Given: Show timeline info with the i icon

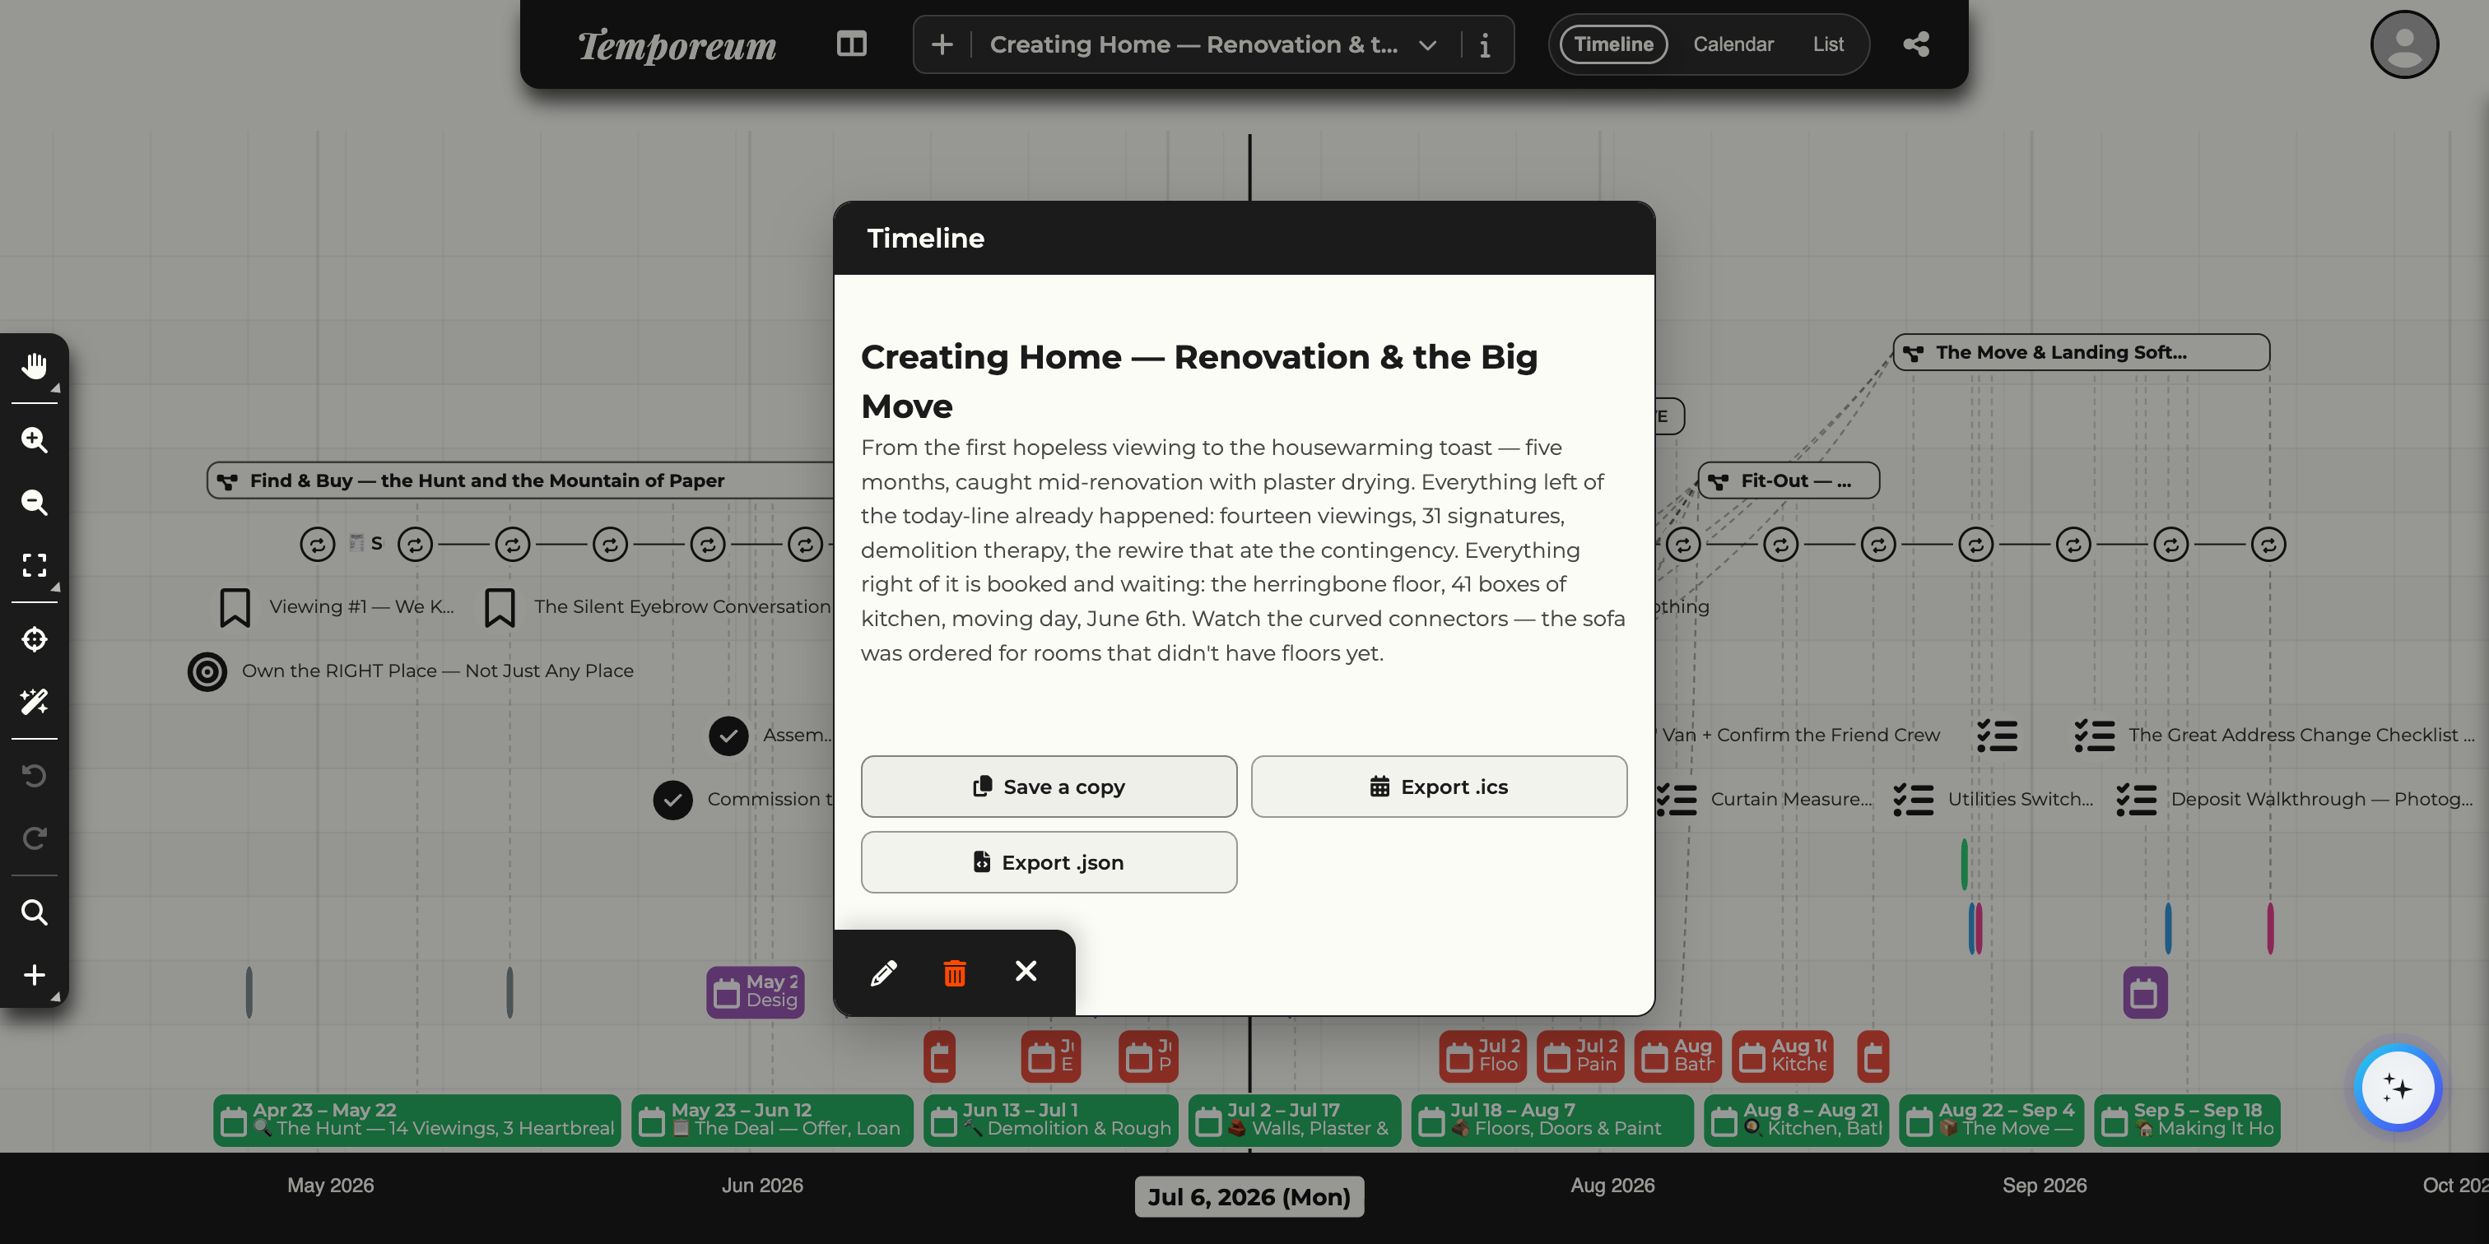Looking at the screenshot, I should [1485, 44].
